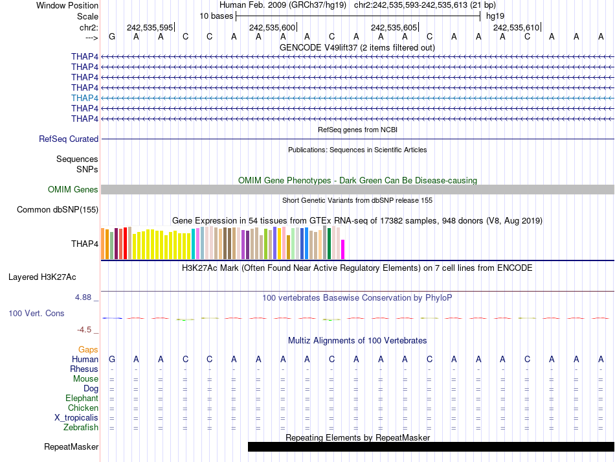Image resolution: width=615 pixels, height=462 pixels.
Task: Click the Layered H3K27Ac track label
Action: pyautogui.click(x=42, y=277)
